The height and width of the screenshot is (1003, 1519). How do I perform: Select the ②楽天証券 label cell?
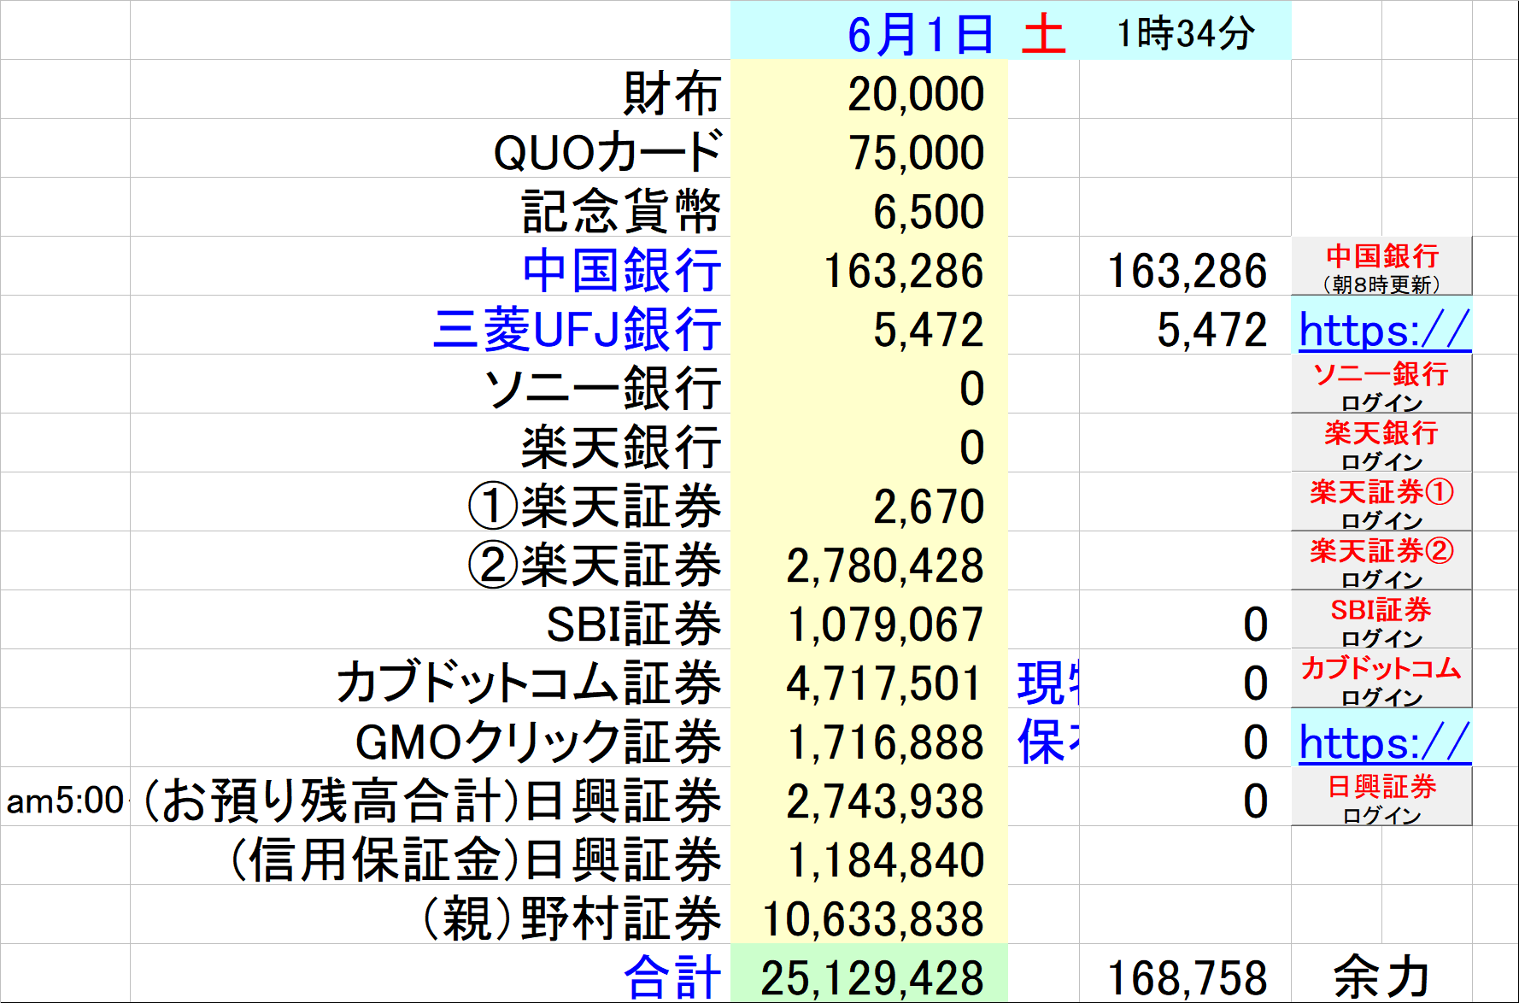pyautogui.click(x=431, y=561)
